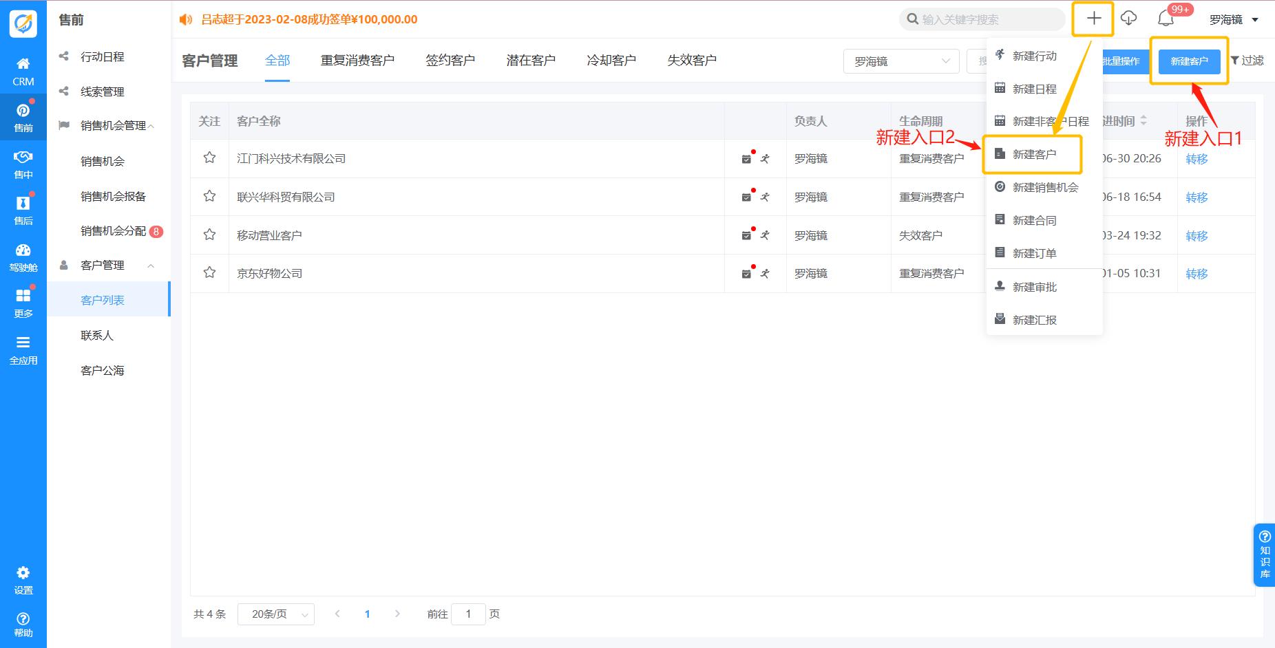This screenshot has width=1275, height=648.
Task: Open the 售中 module in sidebar
Action: 23,164
